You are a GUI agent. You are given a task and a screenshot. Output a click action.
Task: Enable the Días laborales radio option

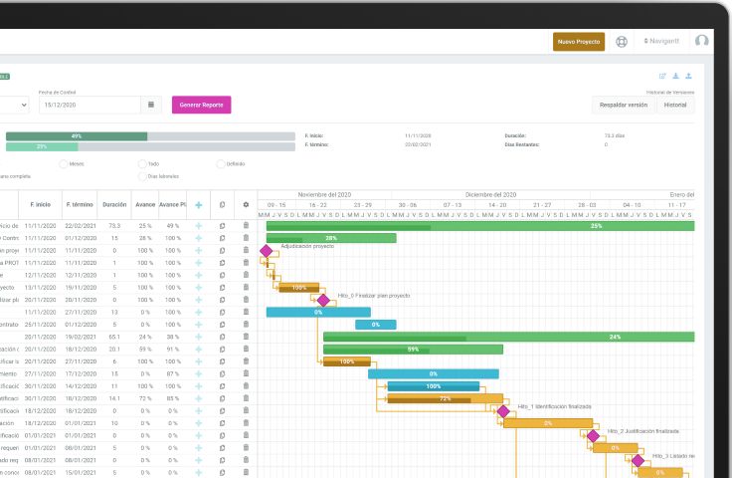tap(141, 176)
